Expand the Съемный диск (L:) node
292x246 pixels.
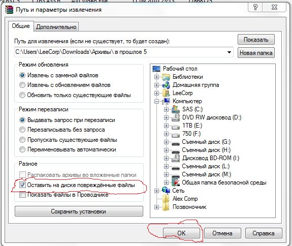tap(166, 166)
